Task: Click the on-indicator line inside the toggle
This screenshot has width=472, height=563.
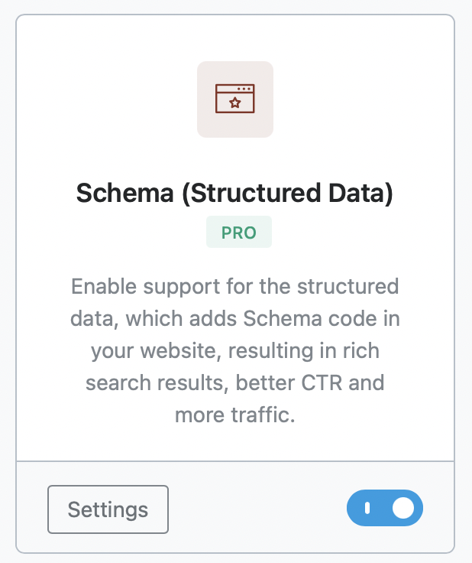Action: 367,508
